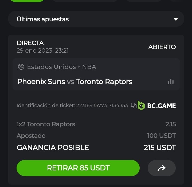
Task: Select Toronto Raptors in match title
Action: [x=104, y=81]
